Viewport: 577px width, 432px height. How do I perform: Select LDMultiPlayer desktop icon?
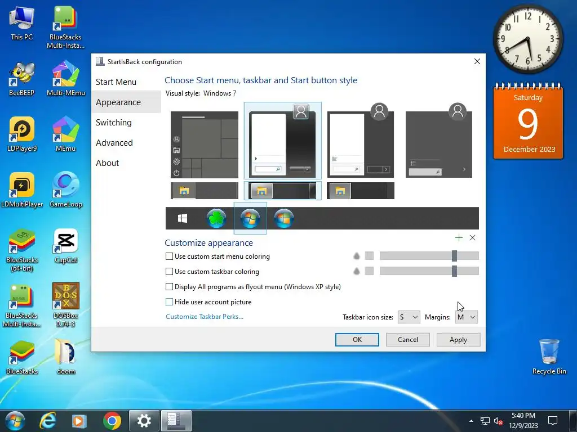click(22, 190)
